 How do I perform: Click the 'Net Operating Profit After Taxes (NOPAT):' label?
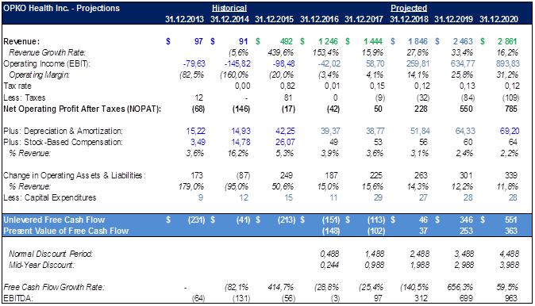82,109
